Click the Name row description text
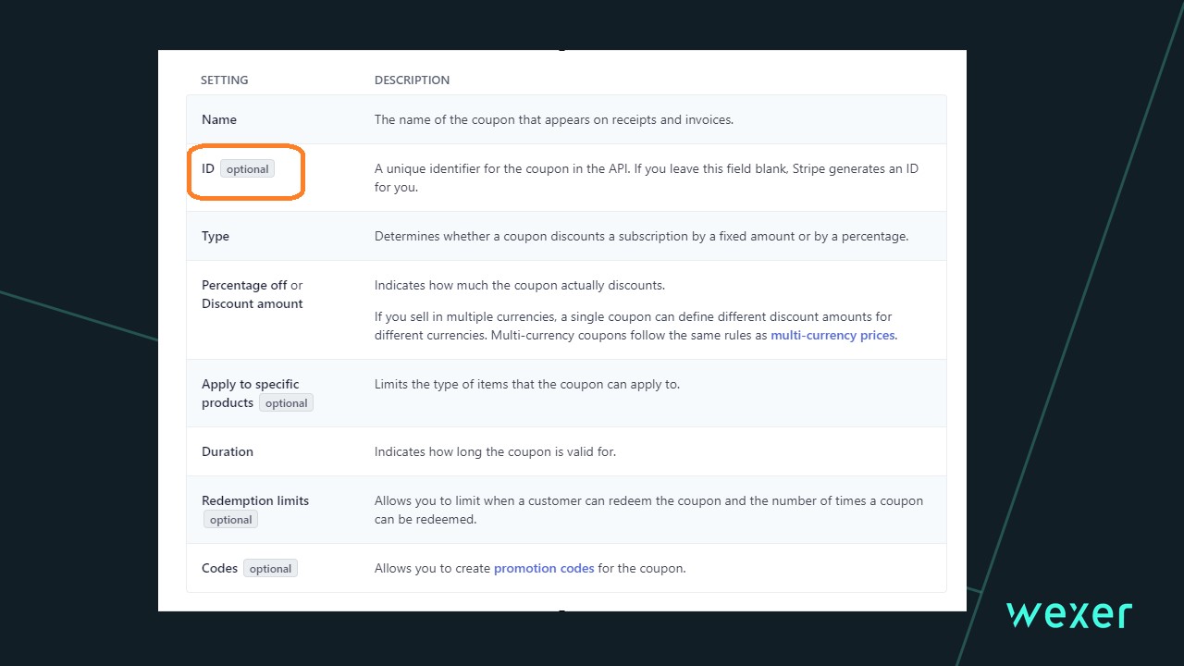The image size is (1184, 666). pos(553,119)
